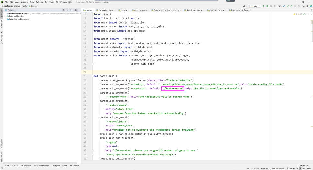Screen dimensions: 313x170
Task: Collapse parse_args function fold on line 25
Action: click(x=92, y=76)
